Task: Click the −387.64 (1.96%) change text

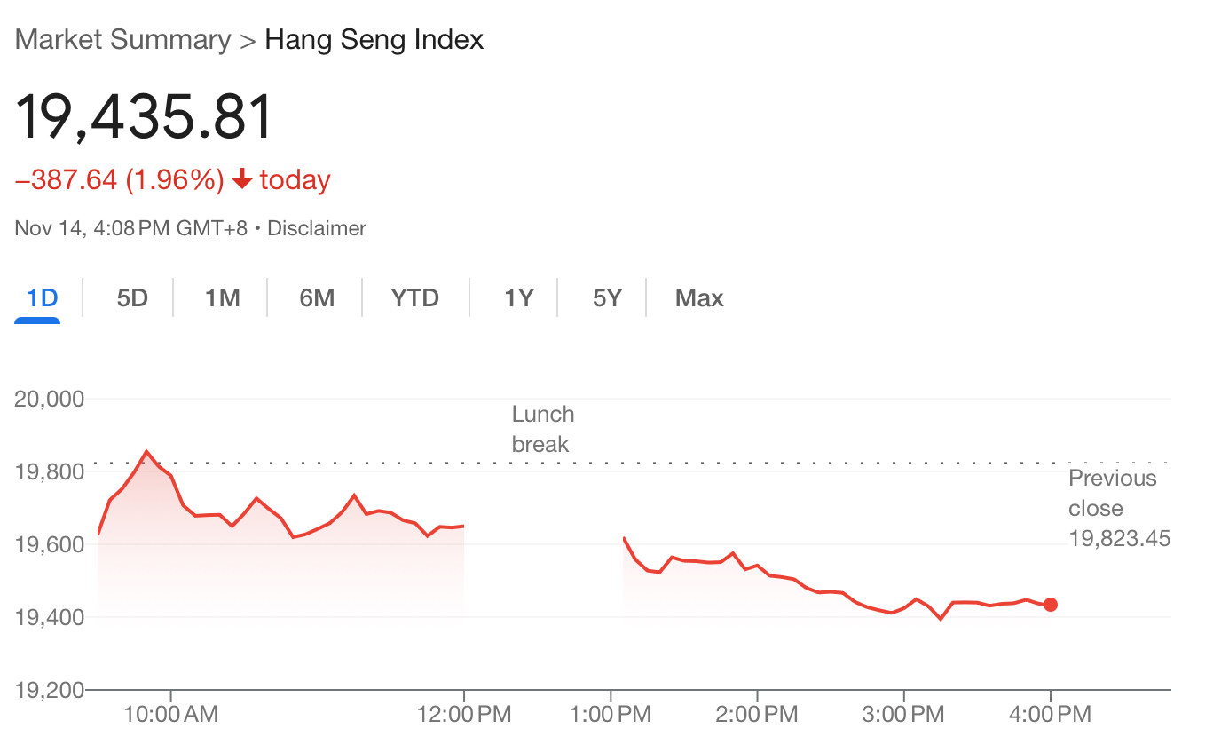Action: pyautogui.click(x=120, y=180)
